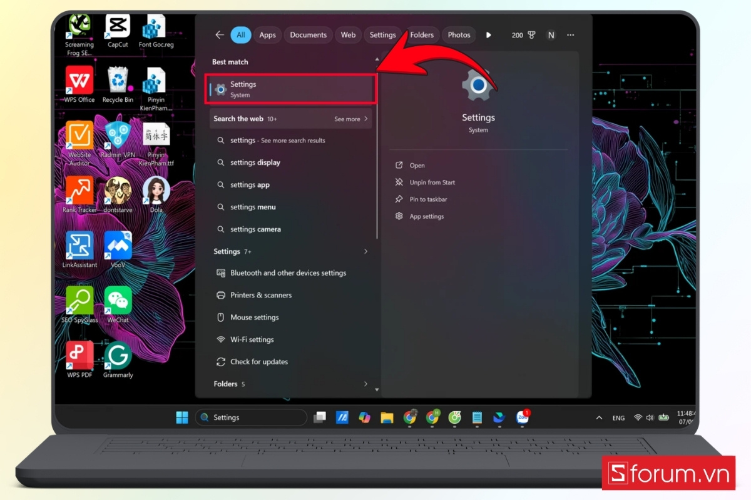
Task: Click Open in the Settings preview pane
Action: pyautogui.click(x=410, y=166)
